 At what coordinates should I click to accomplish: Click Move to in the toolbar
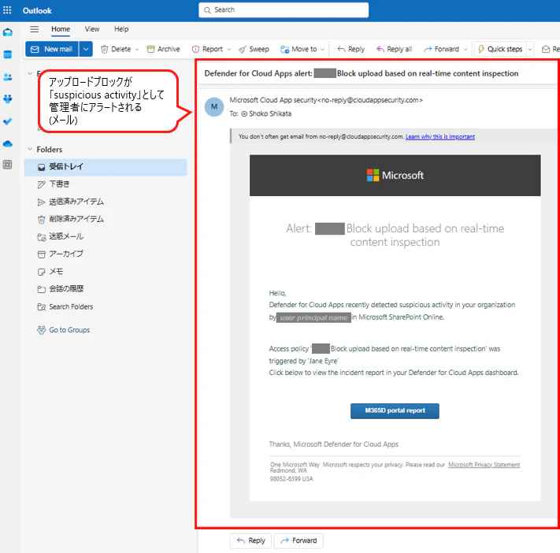299,49
